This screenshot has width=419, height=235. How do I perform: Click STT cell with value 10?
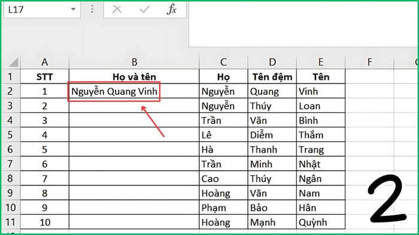pos(45,222)
